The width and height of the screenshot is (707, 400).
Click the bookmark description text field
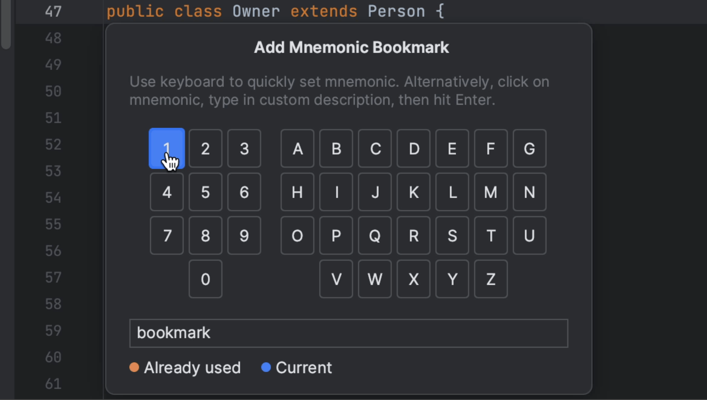click(349, 333)
